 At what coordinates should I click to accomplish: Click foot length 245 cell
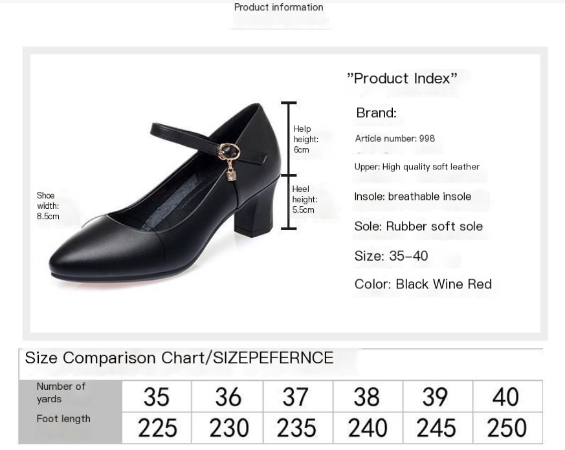point(436,428)
